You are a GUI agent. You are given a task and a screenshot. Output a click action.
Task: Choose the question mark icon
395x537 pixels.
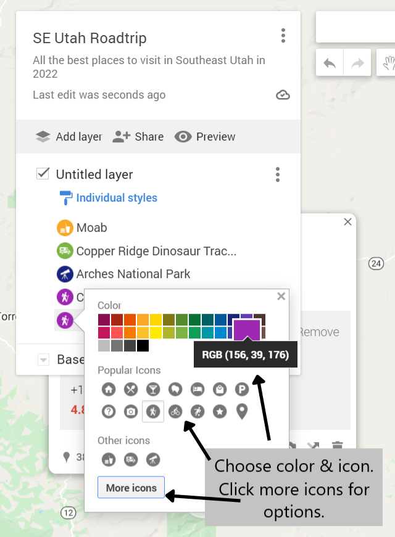pyautogui.click(x=109, y=411)
